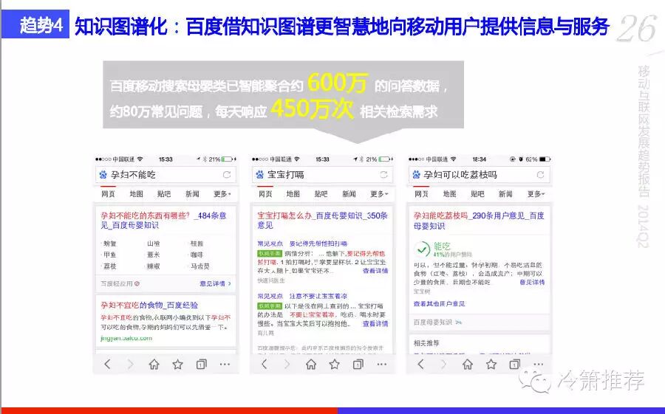The height and width of the screenshot is (414, 665).
Task: Expand 更多 dropdown in 宝宝打嗝 phone
Action: 379,194
